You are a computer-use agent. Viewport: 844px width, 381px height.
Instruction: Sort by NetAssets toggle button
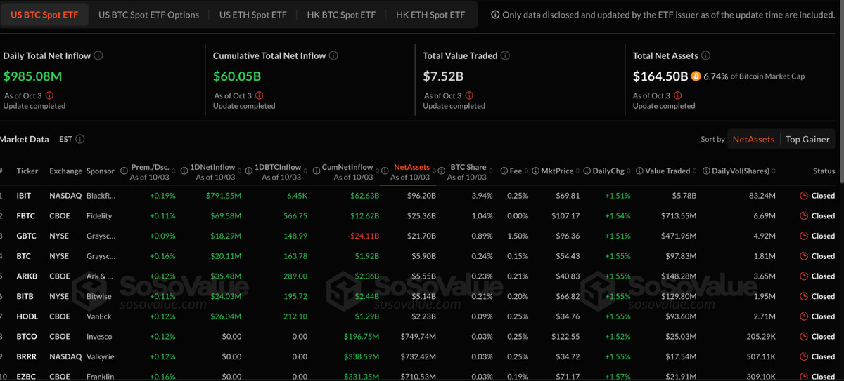753,139
